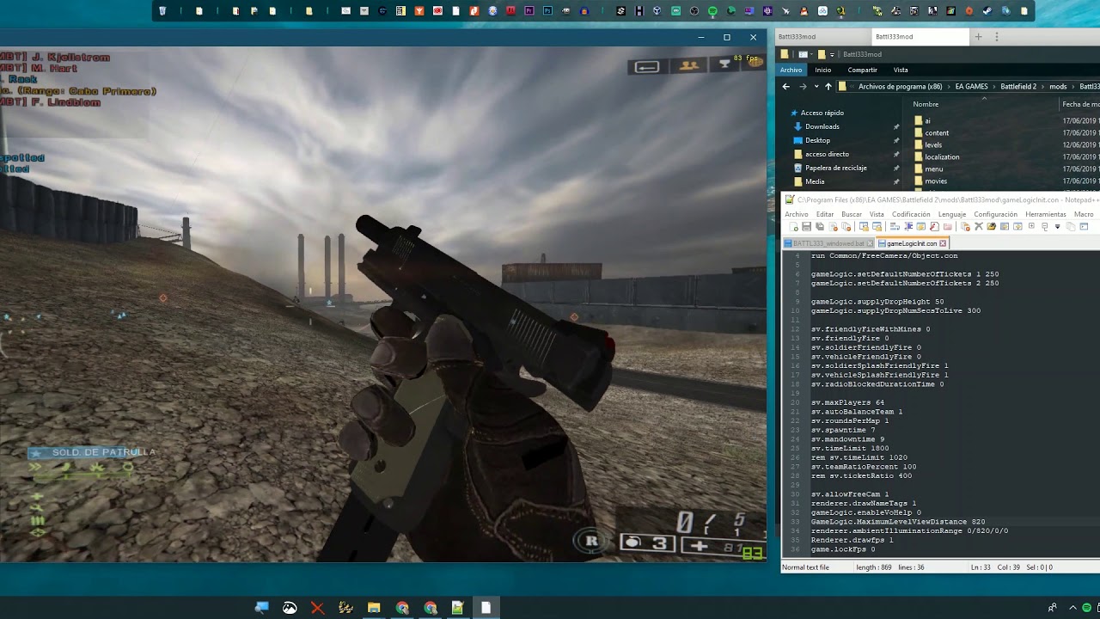
Task: Close the BATTL333_windowed.bat tab
Action: [870, 243]
